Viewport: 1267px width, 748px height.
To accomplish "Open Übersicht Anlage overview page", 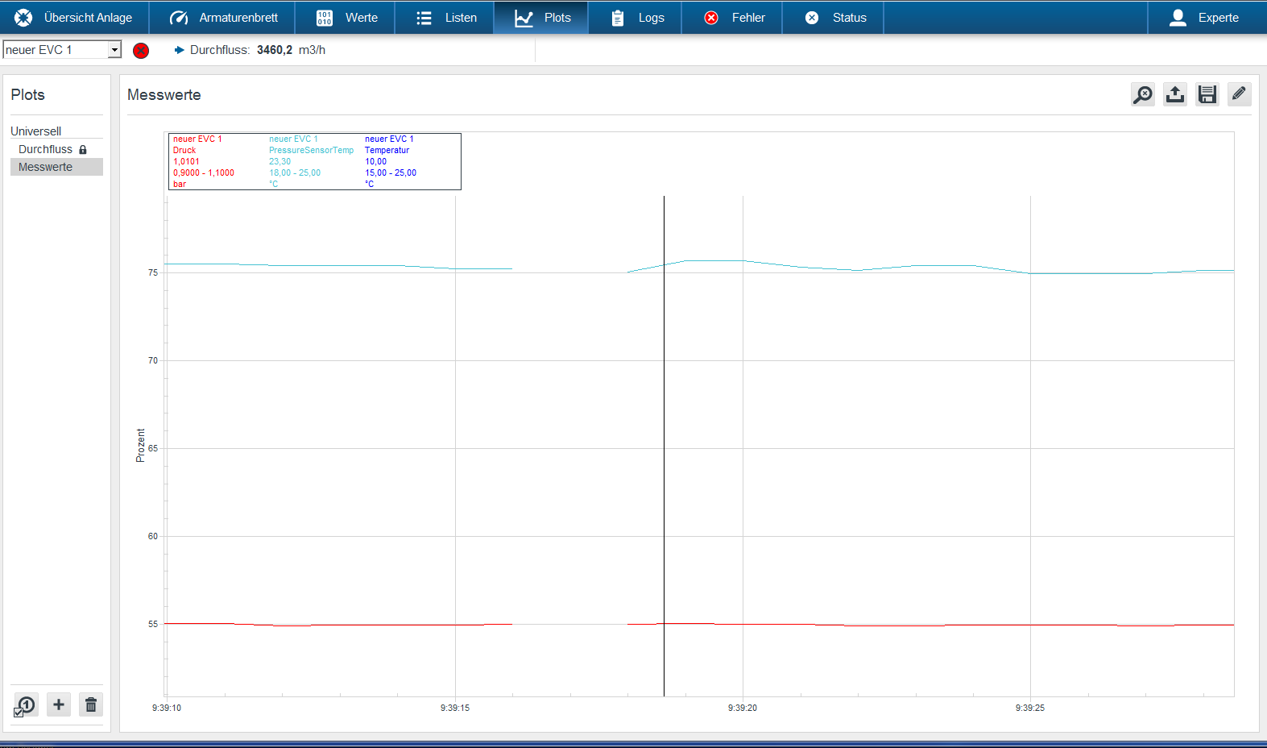I will point(73,18).
